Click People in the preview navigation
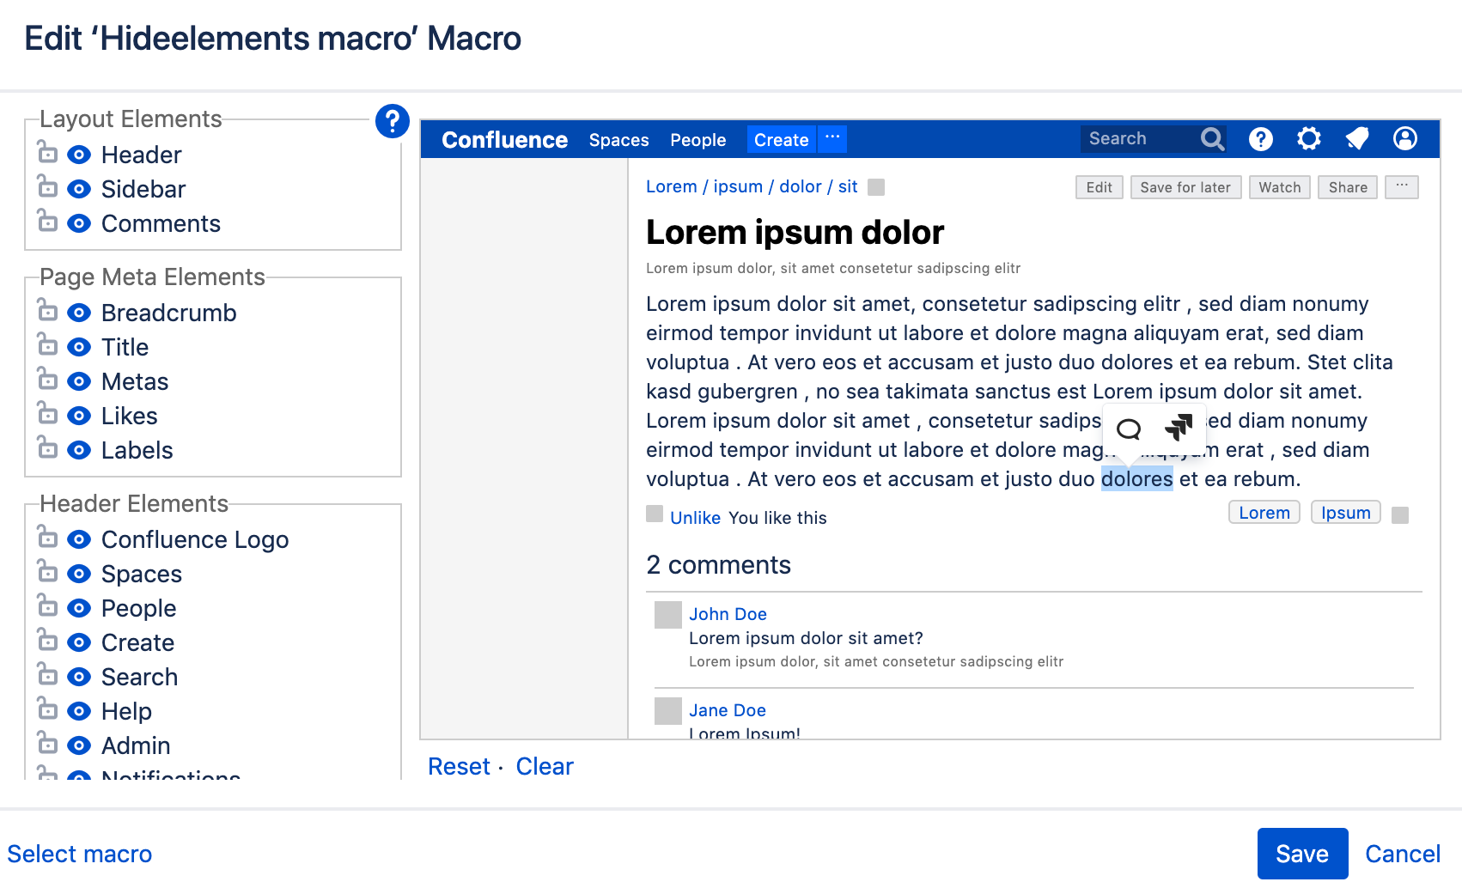Image resolution: width=1462 pixels, height=888 pixels. tap(697, 140)
